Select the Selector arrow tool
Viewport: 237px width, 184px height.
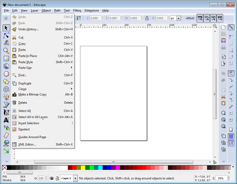point(6,28)
